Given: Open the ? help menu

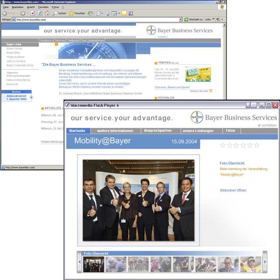Looking at the screenshot, I should tap(63, 7).
